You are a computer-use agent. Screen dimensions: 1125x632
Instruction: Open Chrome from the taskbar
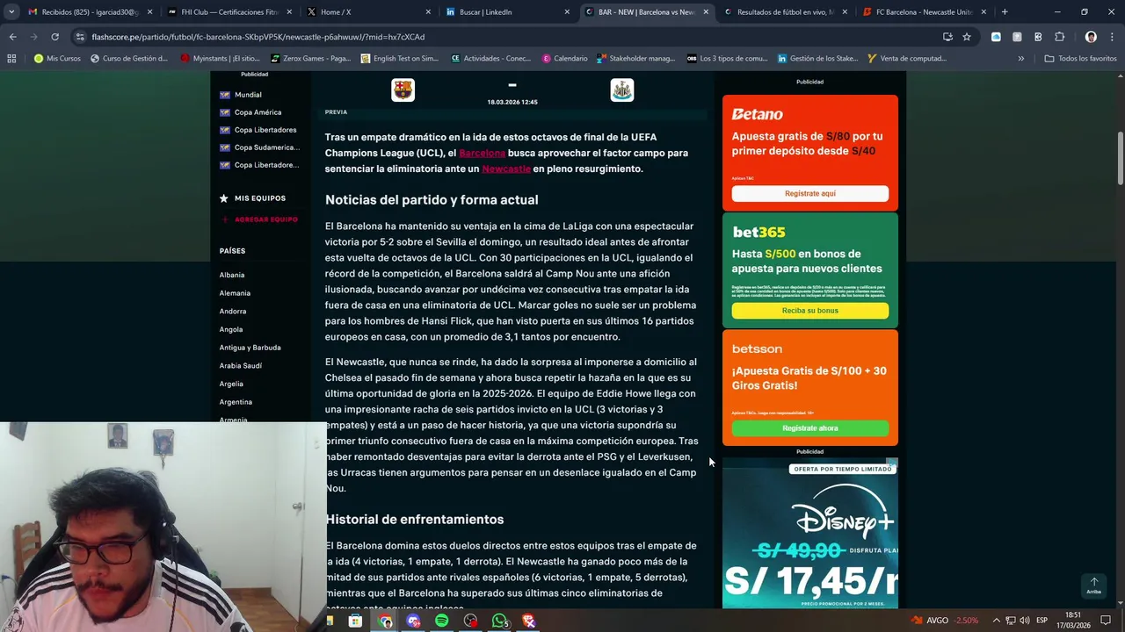coord(386,621)
